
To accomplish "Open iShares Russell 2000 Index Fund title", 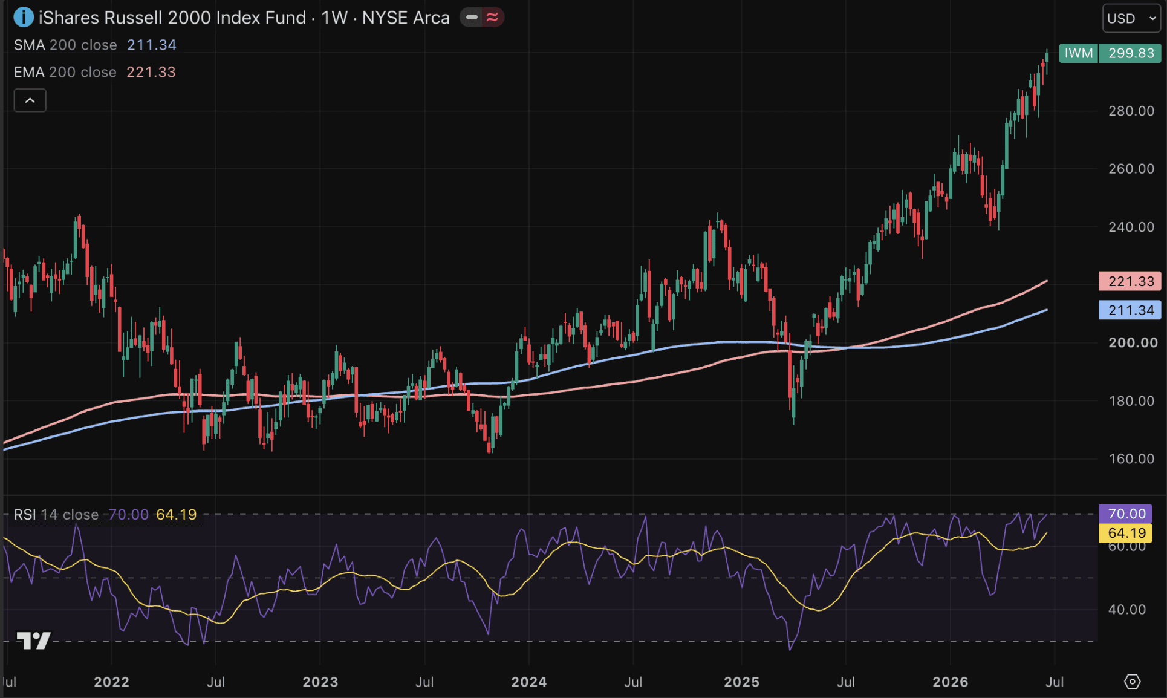I will (172, 18).
